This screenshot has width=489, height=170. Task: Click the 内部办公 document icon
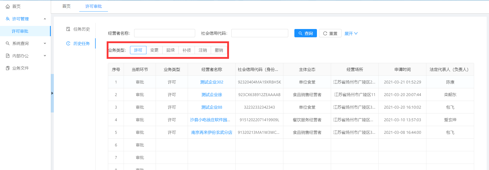(8, 56)
